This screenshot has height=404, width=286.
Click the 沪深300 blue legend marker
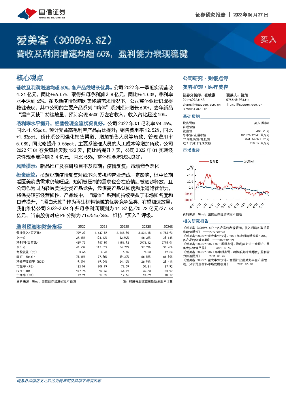238,162
